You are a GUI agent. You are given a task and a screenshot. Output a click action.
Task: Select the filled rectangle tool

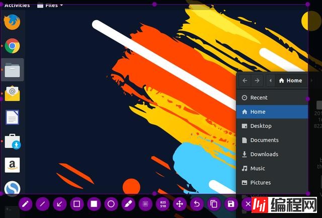click(94, 204)
